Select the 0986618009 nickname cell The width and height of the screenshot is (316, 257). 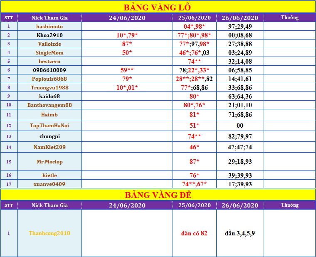point(49,70)
